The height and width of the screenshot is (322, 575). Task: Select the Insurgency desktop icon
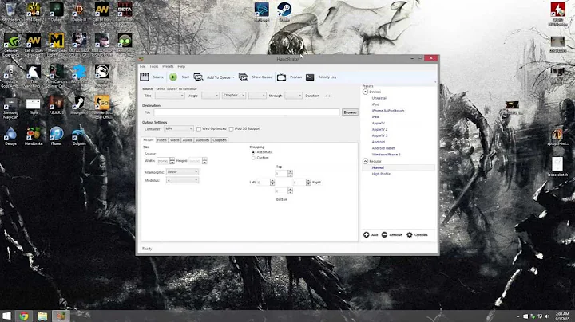pyautogui.click(x=79, y=105)
